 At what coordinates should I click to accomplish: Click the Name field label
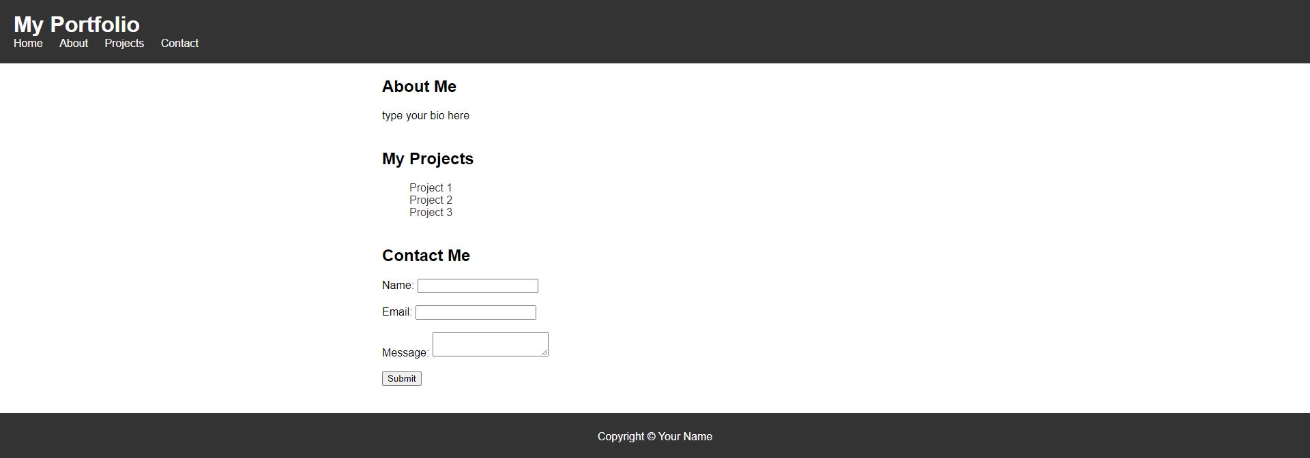pos(397,286)
